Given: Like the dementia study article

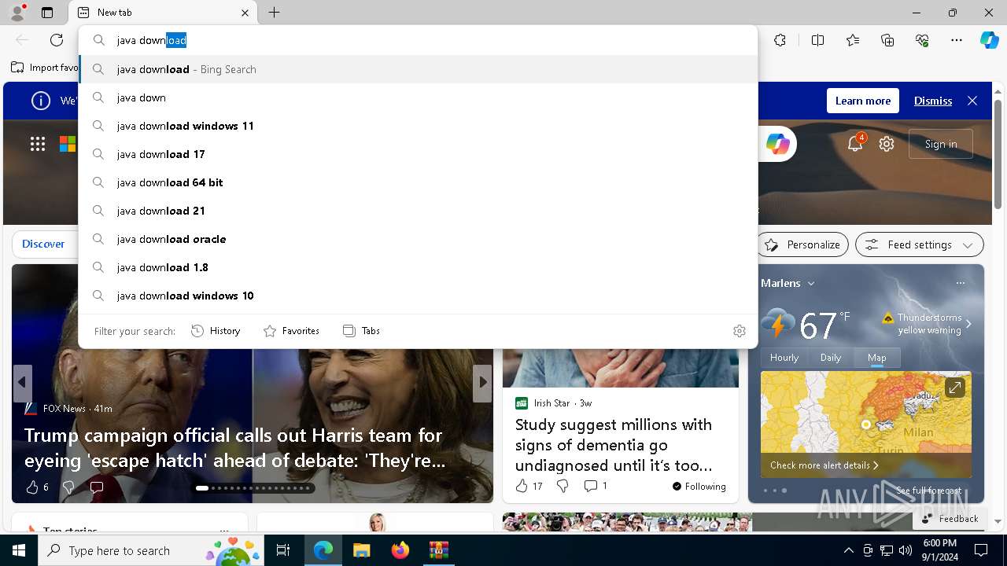Looking at the screenshot, I should (x=522, y=486).
